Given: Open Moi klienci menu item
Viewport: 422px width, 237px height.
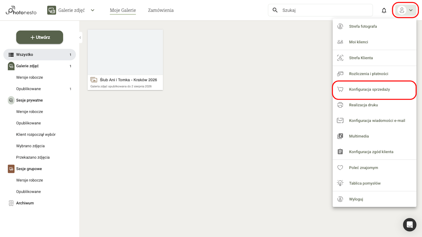Looking at the screenshot, I should pos(375,42).
